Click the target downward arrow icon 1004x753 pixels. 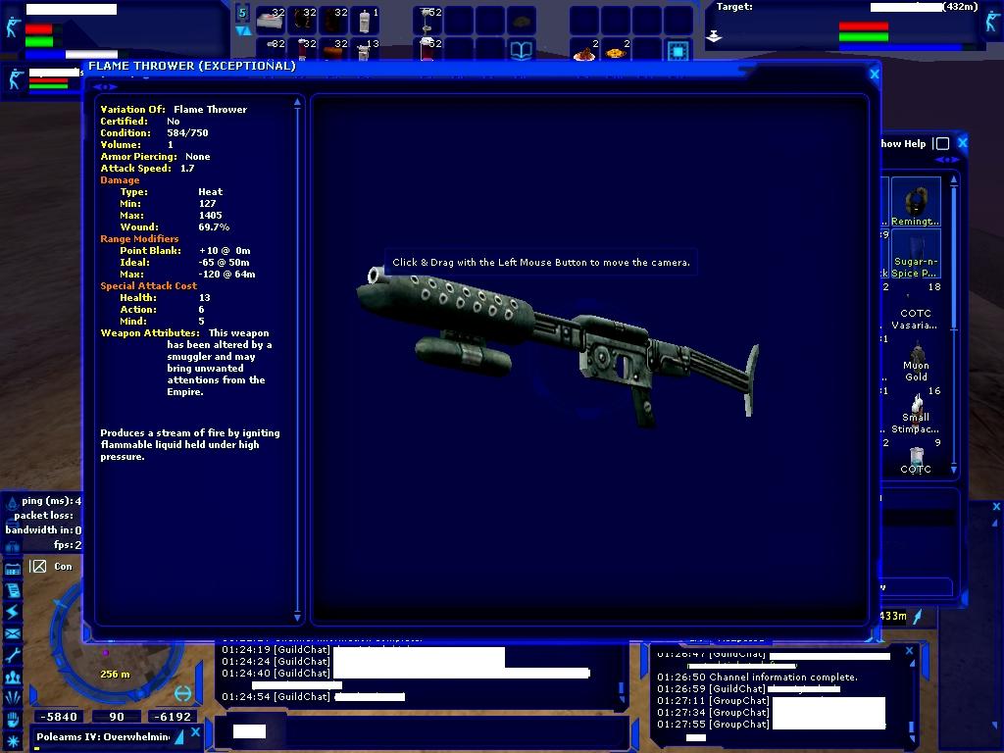pyautogui.click(x=714, y=37)
